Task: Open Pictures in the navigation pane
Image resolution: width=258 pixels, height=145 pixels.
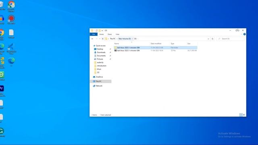Action: tap(100, 59)
